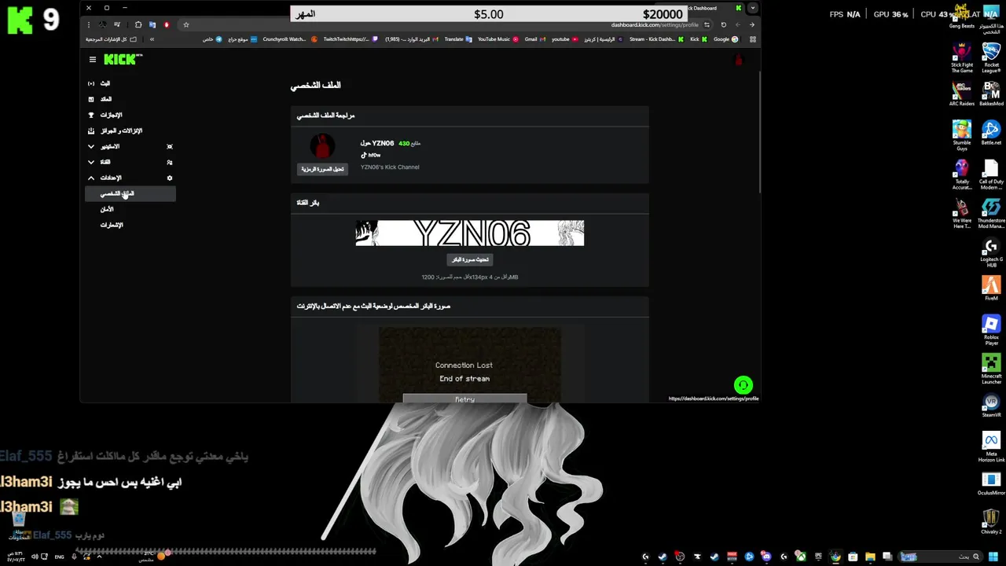This screenshot has width=1006, height=566.
Task: Open Roblox Player desktop icon
Action: pos(991,330)
